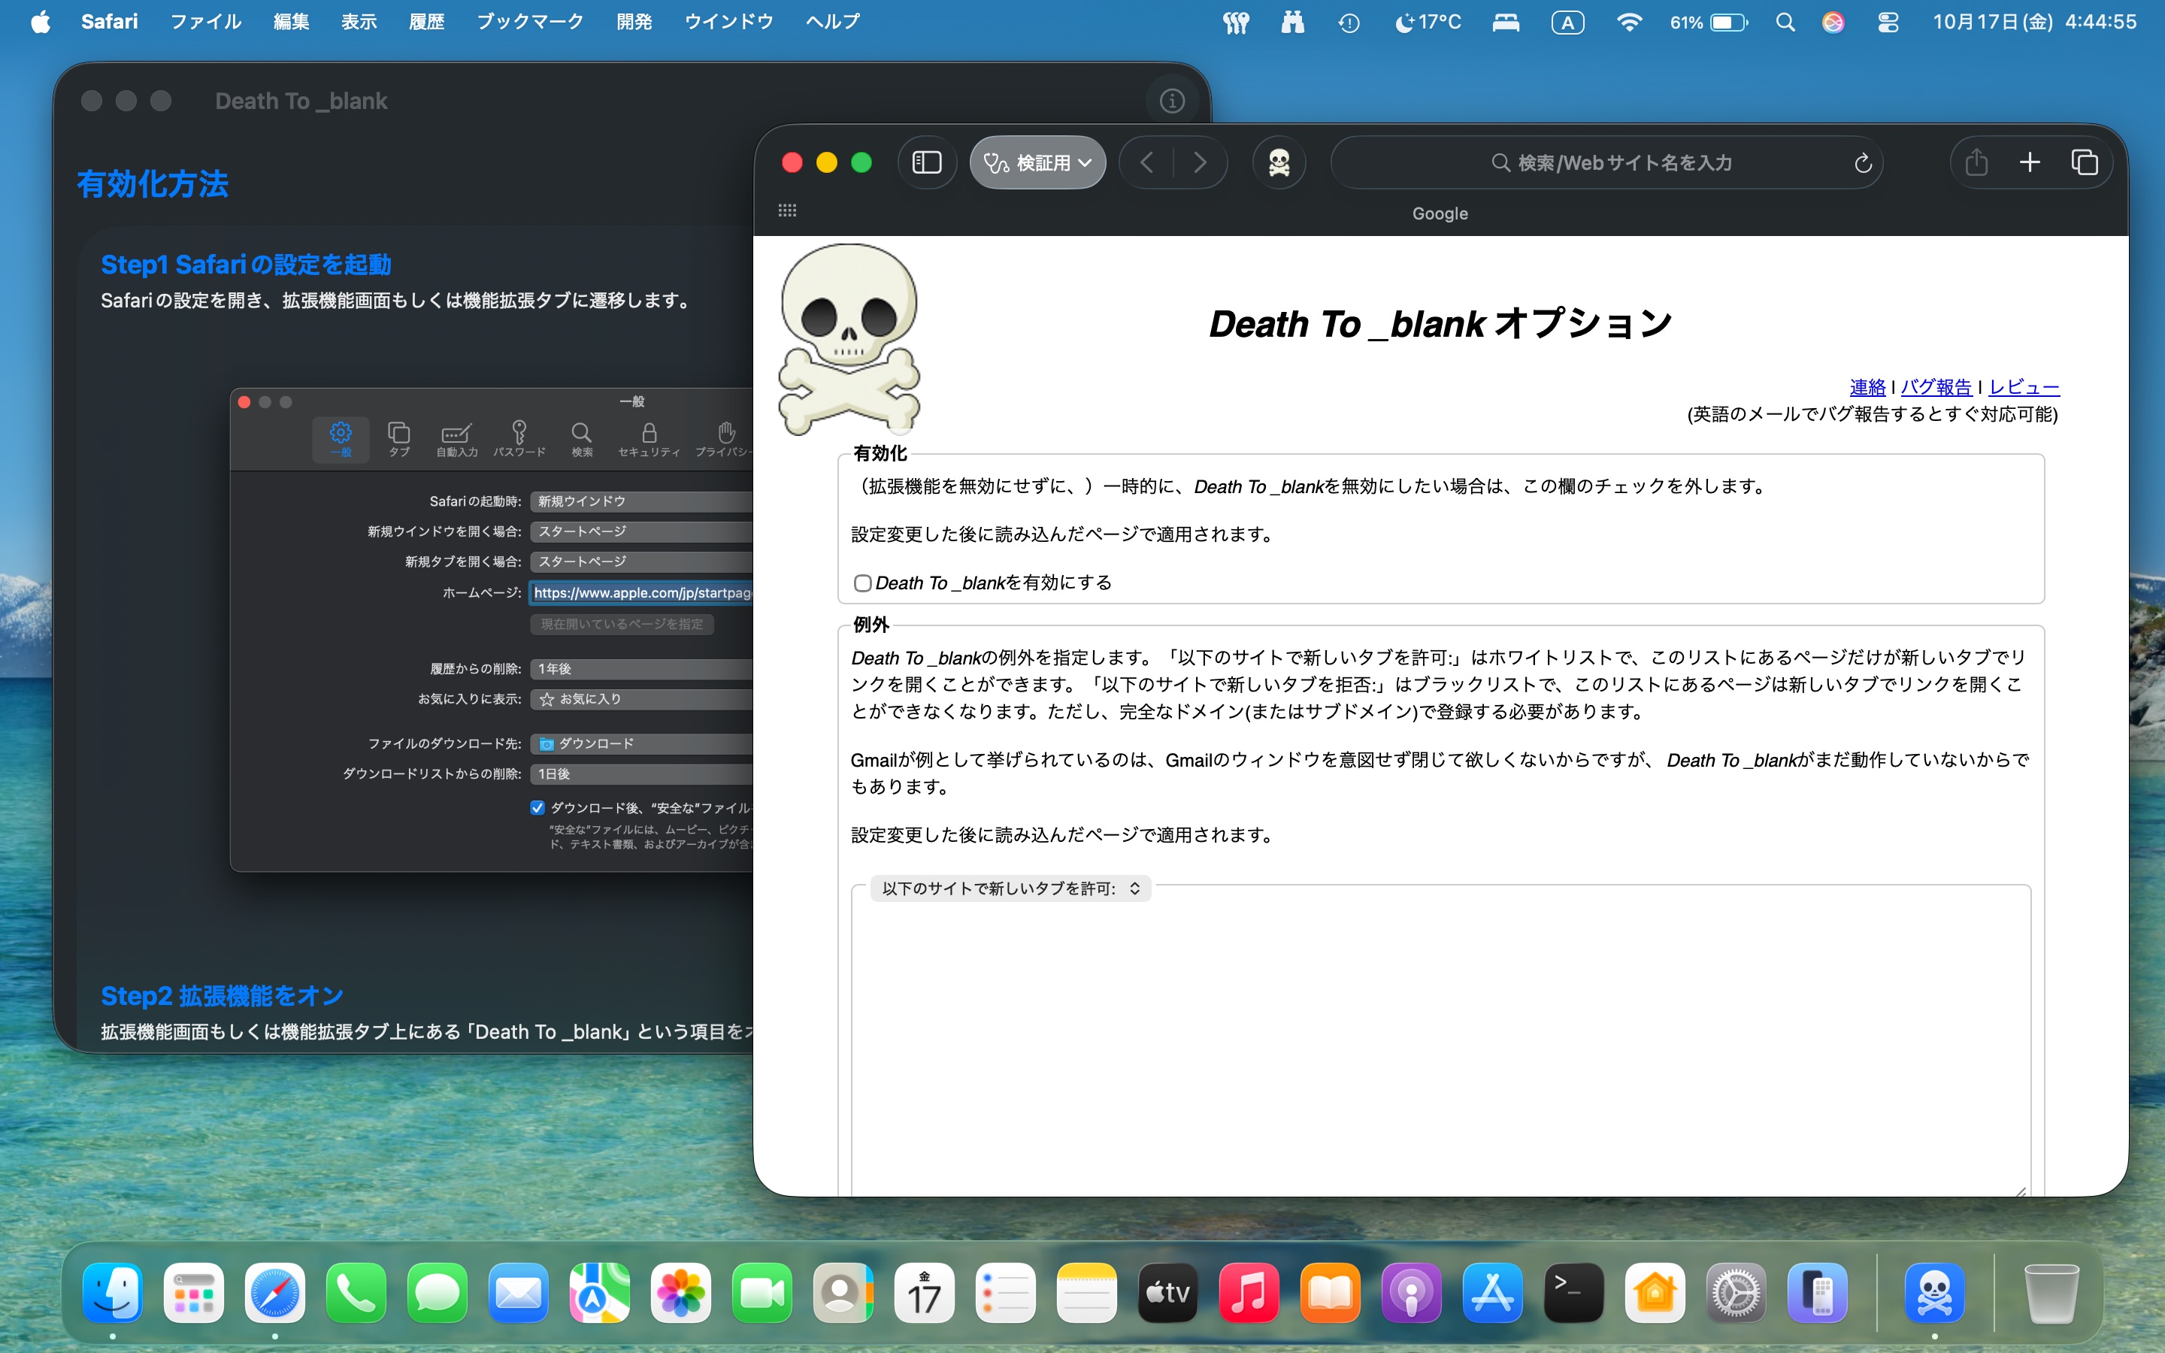Open Control Center in the menu bar
The image size is (2165, 1353).
pyautogui.click(x=1888, y=23)
